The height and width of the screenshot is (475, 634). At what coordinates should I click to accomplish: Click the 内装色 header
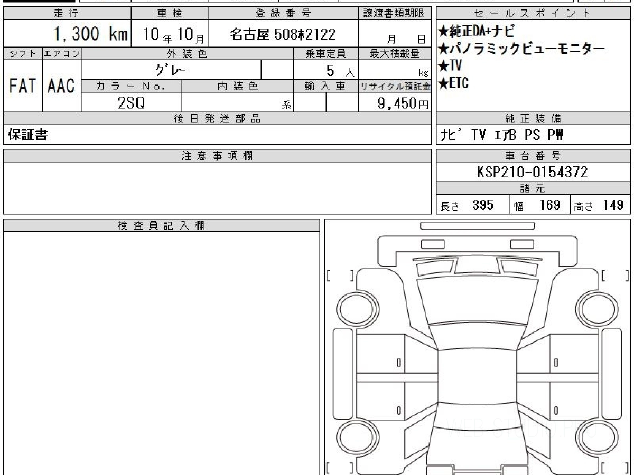click(x=238, y=86)
